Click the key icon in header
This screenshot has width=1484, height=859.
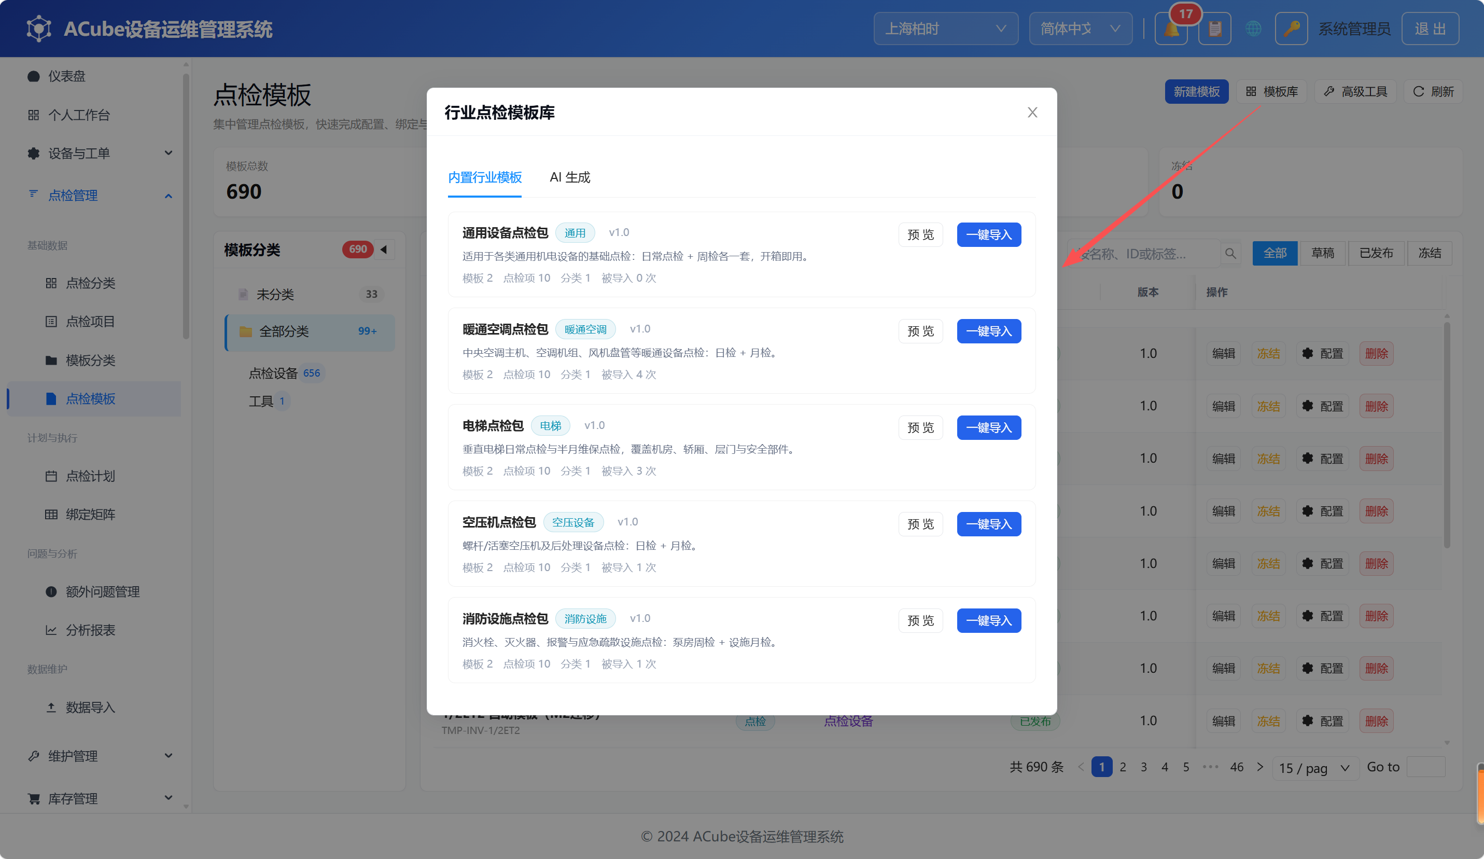click(1292, 29)
